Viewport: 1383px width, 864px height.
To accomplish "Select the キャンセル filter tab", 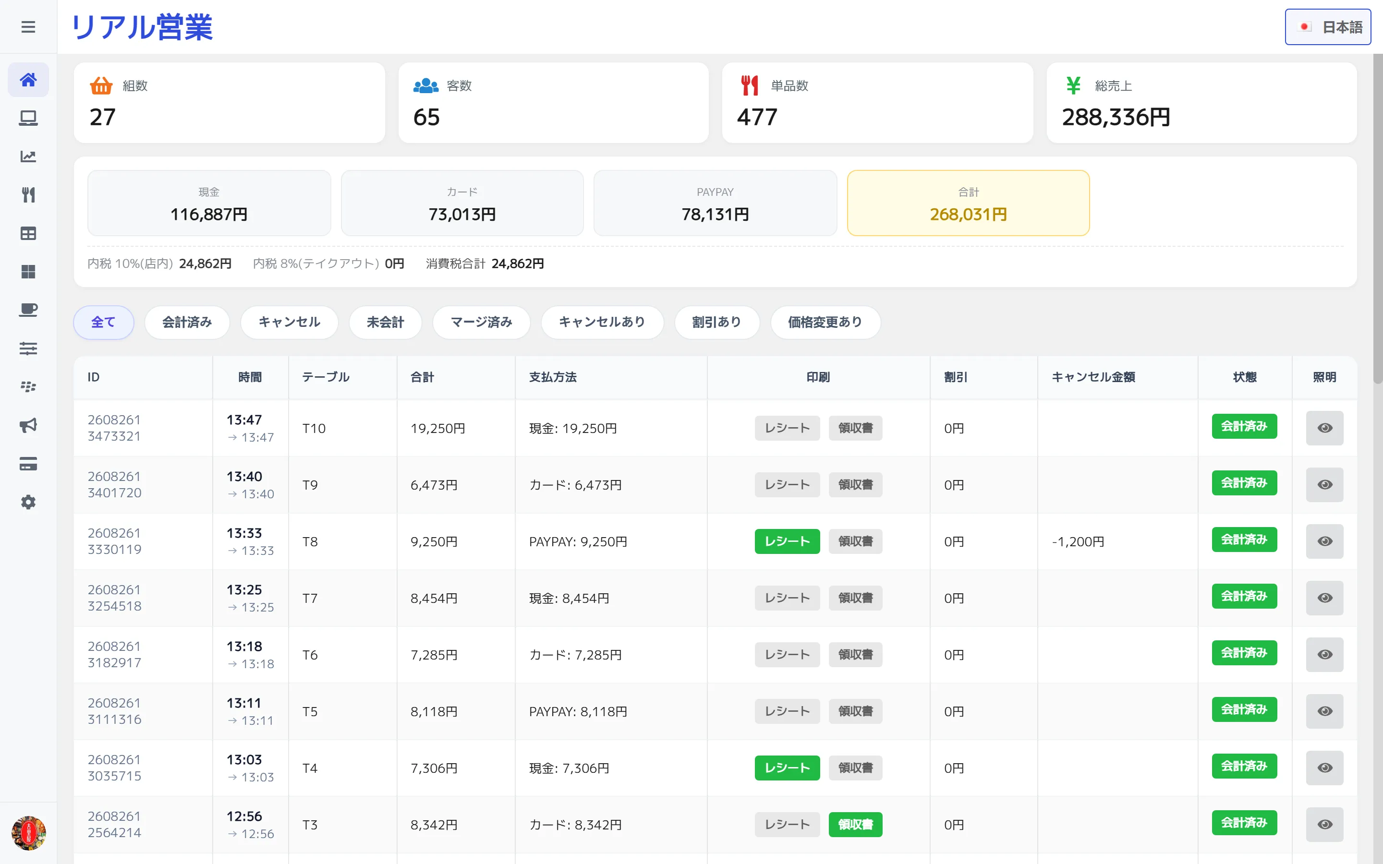I will (289, 322).
